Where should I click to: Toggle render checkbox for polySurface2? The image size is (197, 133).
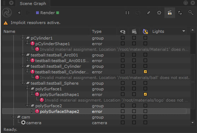tap(134, 105)
